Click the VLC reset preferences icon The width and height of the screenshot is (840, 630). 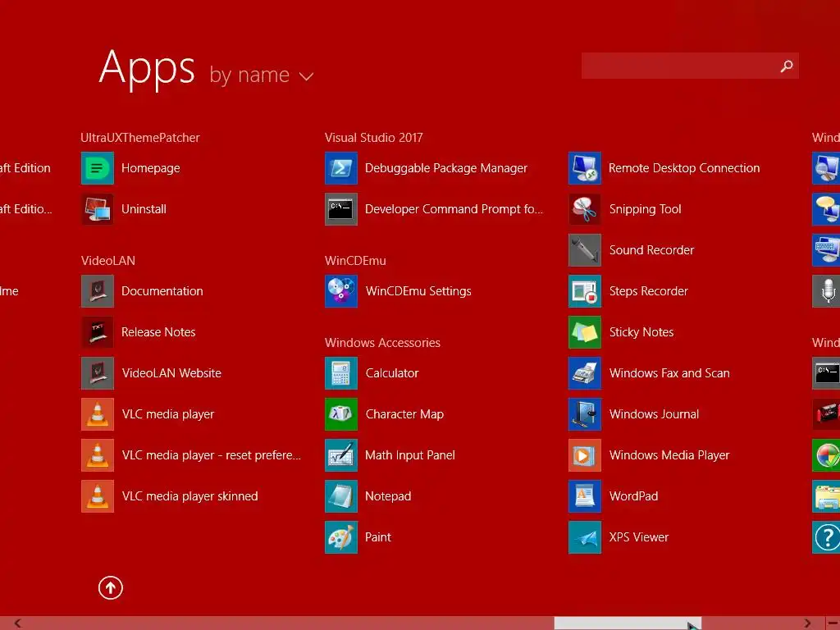[98, 454]
